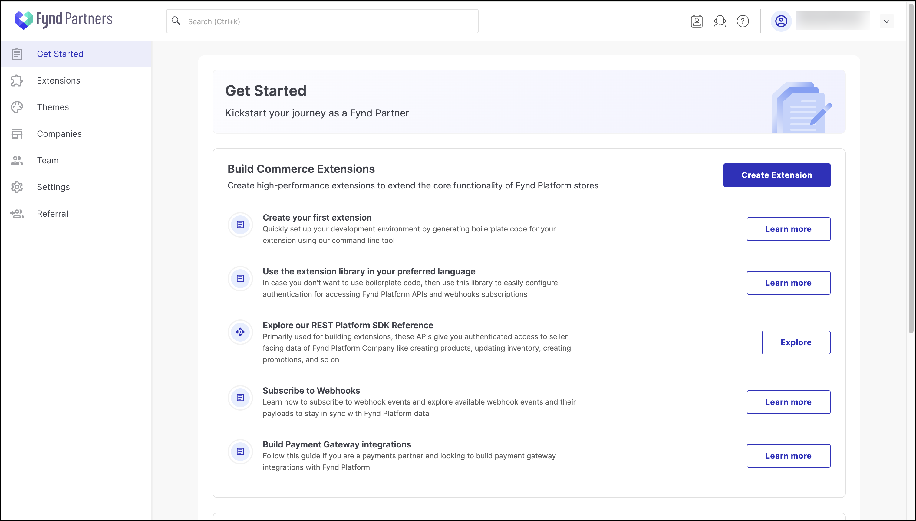The width and height of the screenshot is (916, 521).
Task: Click the Team people icon
Action: (x=17, y=160)
